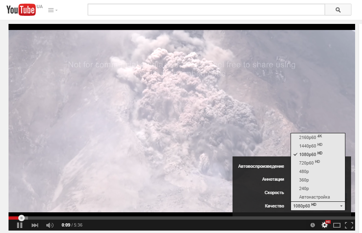Click the search magnifier button
Screen dimensions: 362x233
click(x=338, y=10)
